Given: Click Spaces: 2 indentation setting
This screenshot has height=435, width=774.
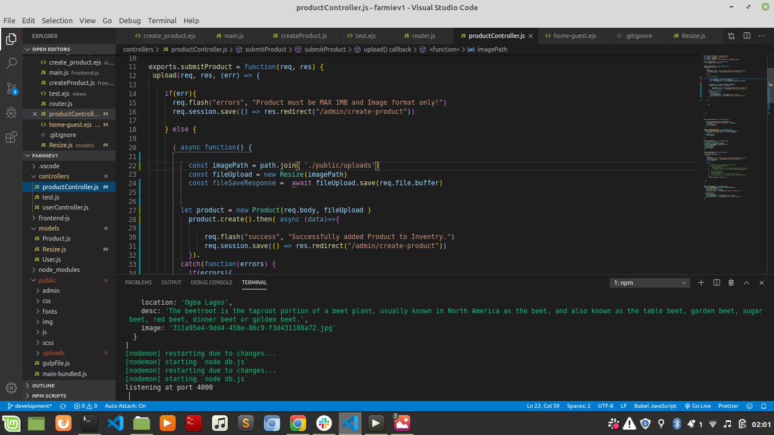Looking at the screenshot, I should point(579,406).
